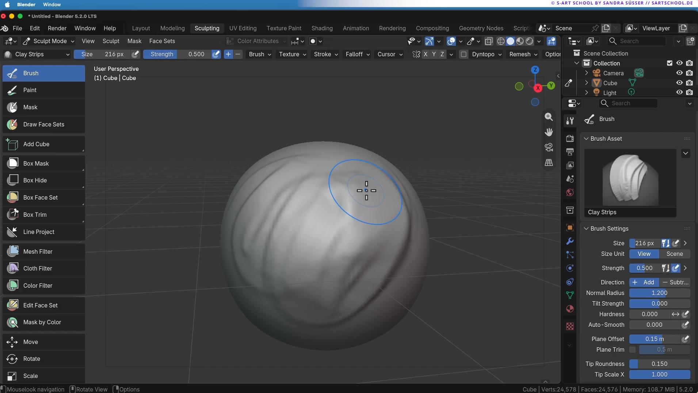Open the Render menu
Screen dimensions: 698x393
(57, 28)
